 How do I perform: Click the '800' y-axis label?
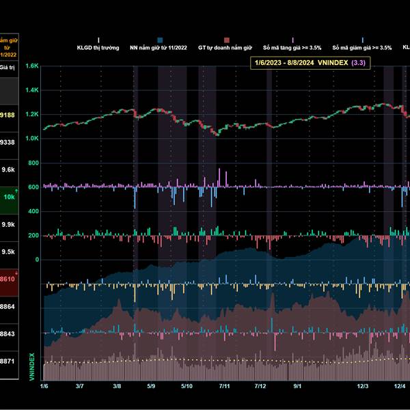(x=33, y=163)
